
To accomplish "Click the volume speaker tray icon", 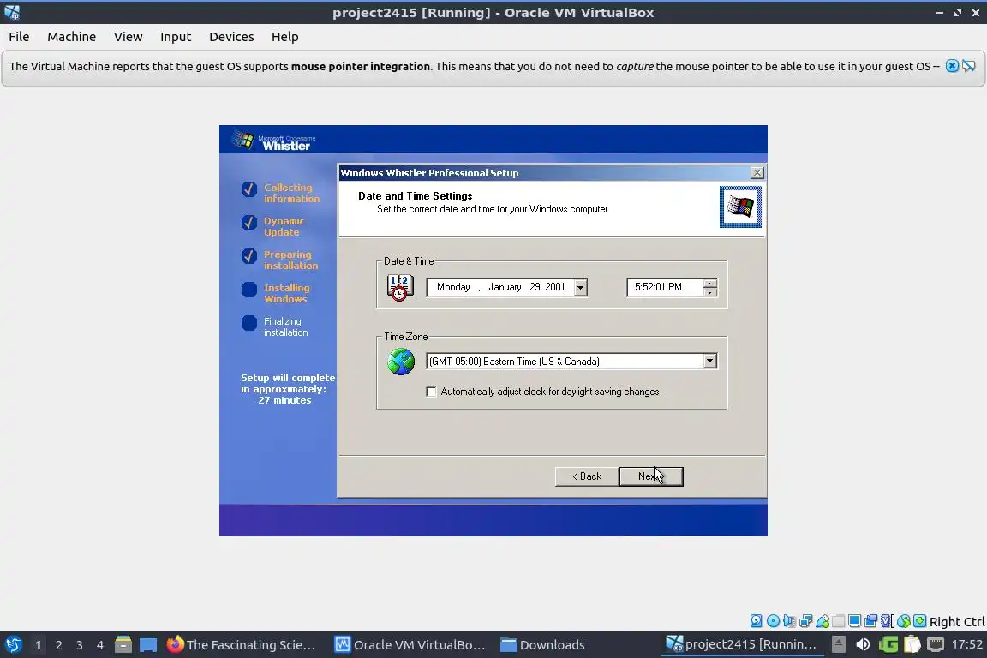I will (x=863, y=645).
